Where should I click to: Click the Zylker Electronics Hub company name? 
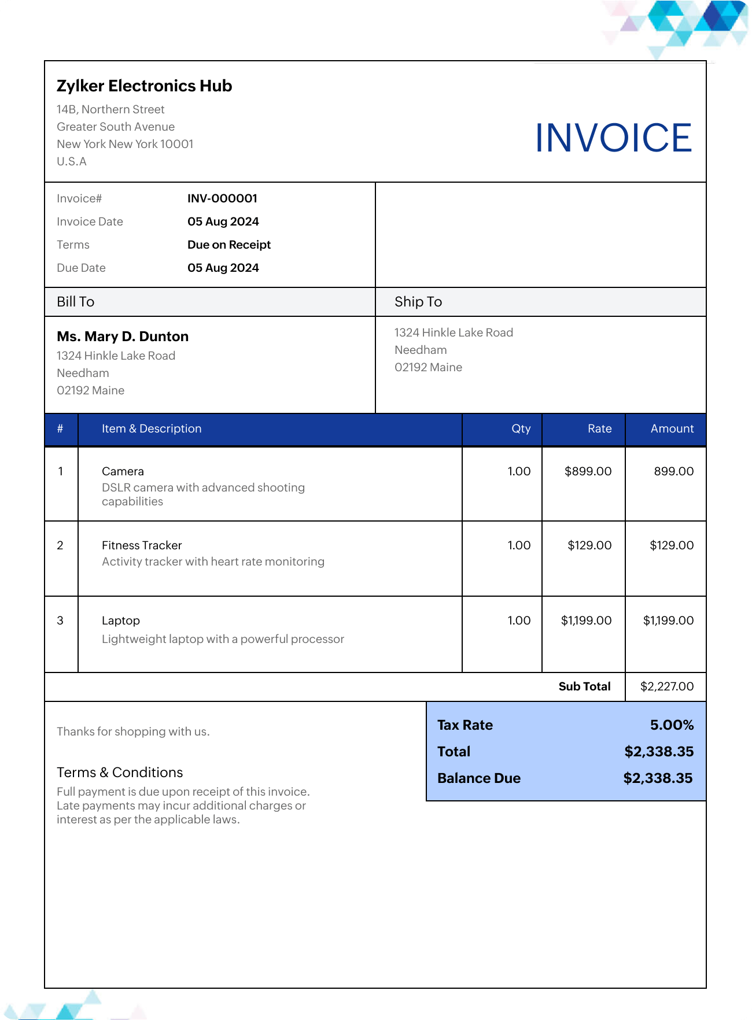pos(144,86)
